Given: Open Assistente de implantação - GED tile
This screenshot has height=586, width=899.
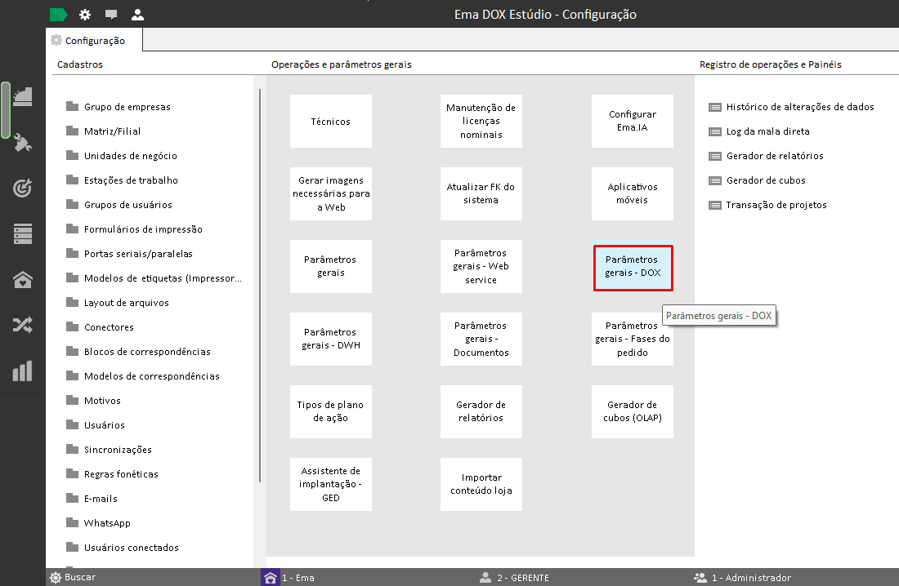Looking at the screenshot, I should click(331, 484).
